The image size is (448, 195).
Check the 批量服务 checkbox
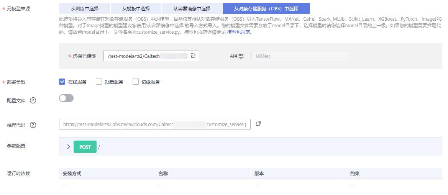coord(99,82)
